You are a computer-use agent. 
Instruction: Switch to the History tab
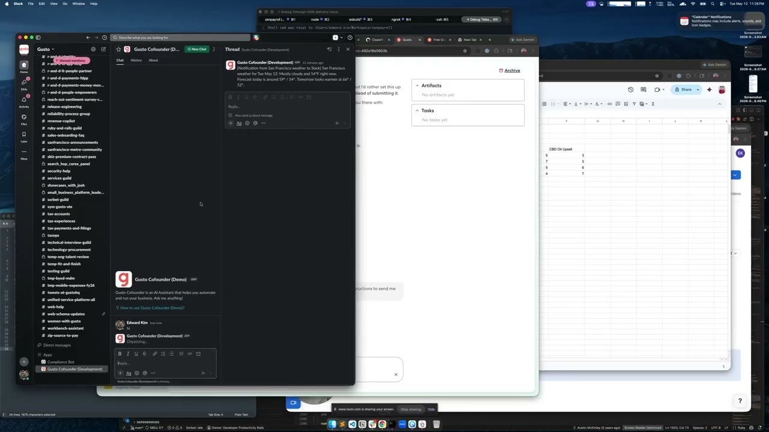coord(136,60)
